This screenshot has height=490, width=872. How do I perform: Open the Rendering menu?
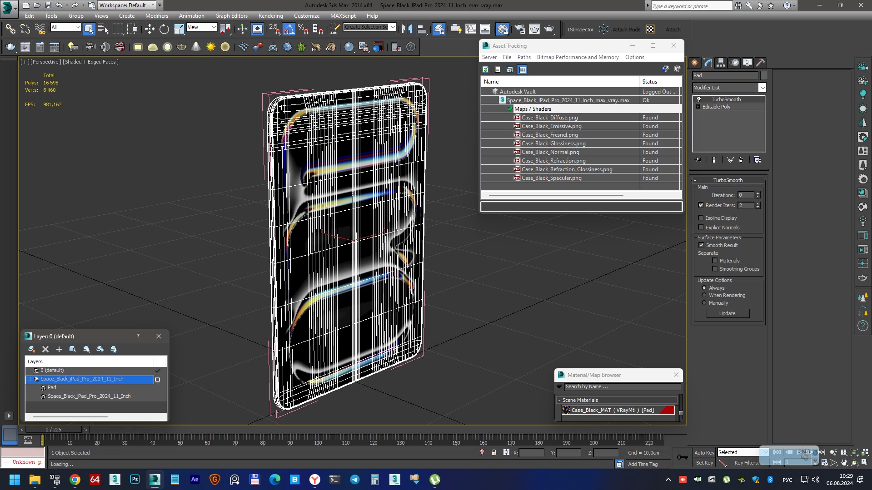tap(270, 15)
